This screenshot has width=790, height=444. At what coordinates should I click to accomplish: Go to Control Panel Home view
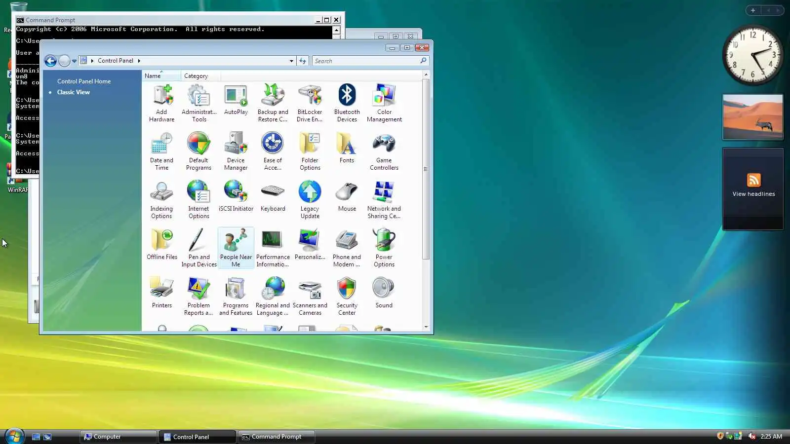click(x=84, y=81)
